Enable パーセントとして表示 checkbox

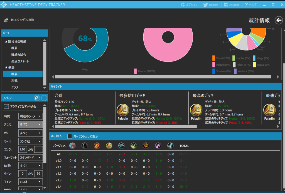pyautogui.click(x=70, y=136)
